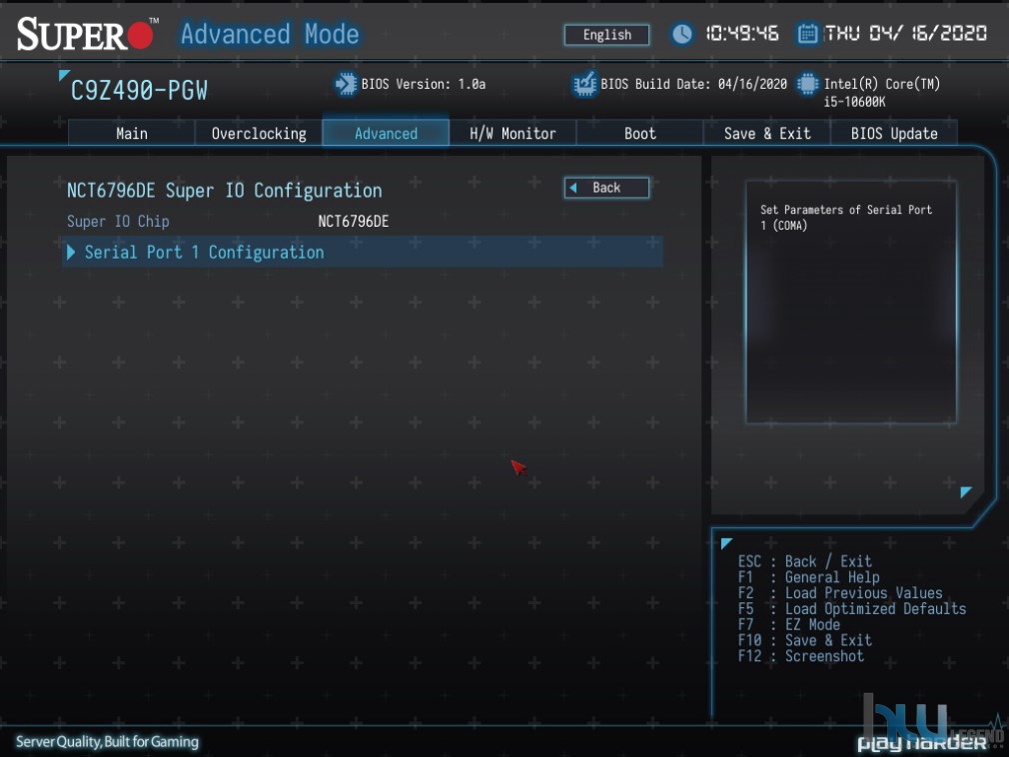Go to the Boot tab

pyautogui.click(x=639, y=133)
